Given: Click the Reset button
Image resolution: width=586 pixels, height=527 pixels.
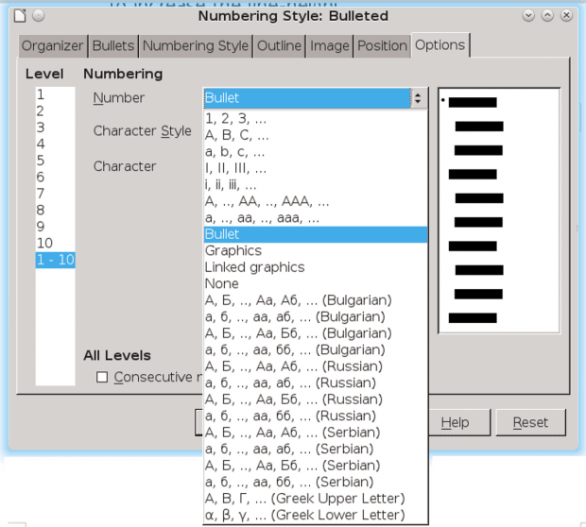Looking at the screenshot, I should click(x=530, y=422).
